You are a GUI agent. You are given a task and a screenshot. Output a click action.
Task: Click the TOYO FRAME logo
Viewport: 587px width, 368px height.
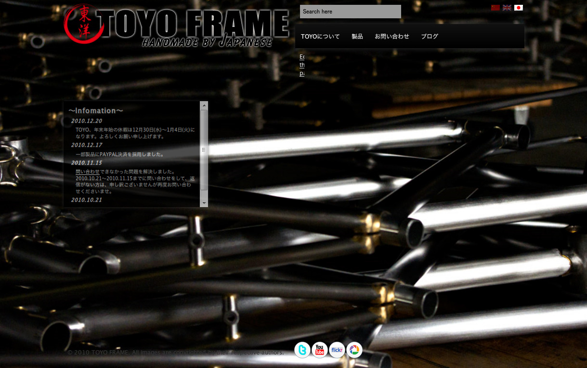tap(176, 26)
